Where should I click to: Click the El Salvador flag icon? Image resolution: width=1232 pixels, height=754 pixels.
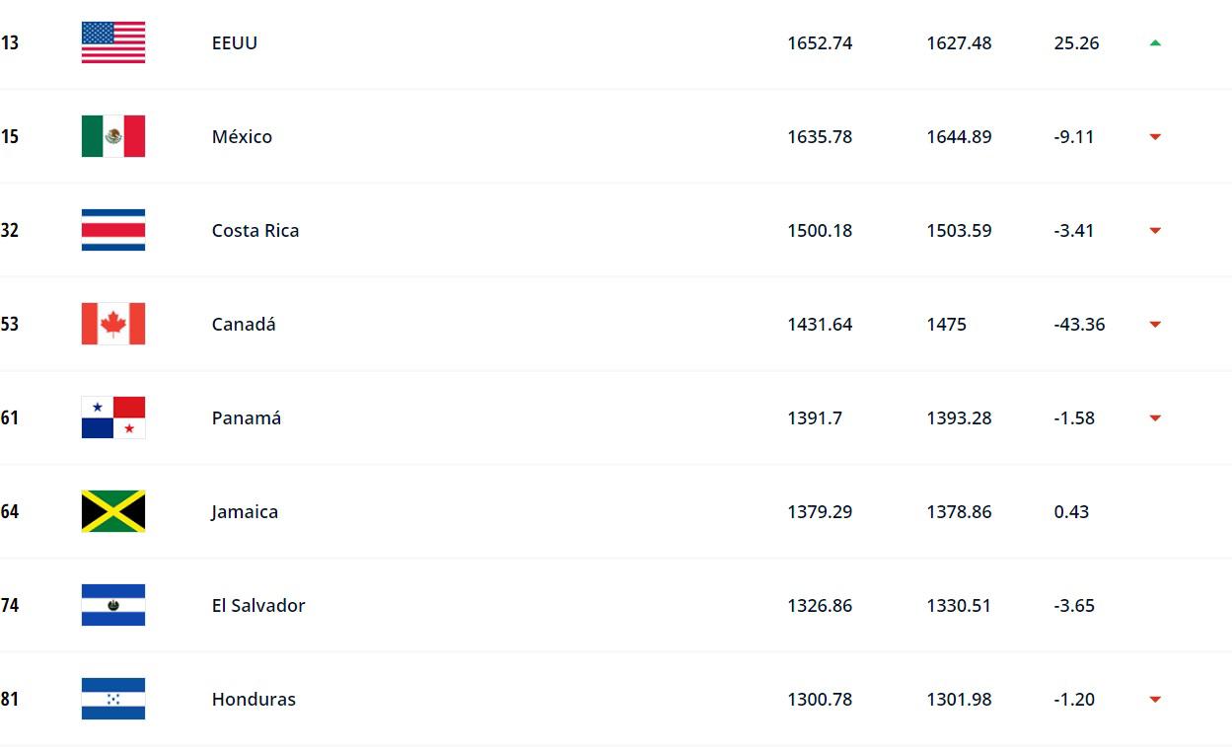click(113, 605)
